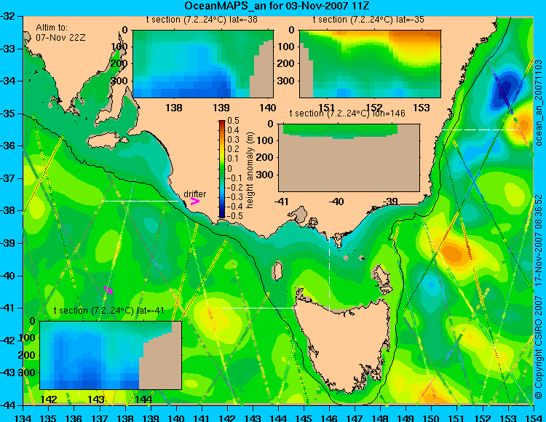The image size is (546, 422).
Task: Click the height anomaly color bar
Action: [x=222, y=169]
